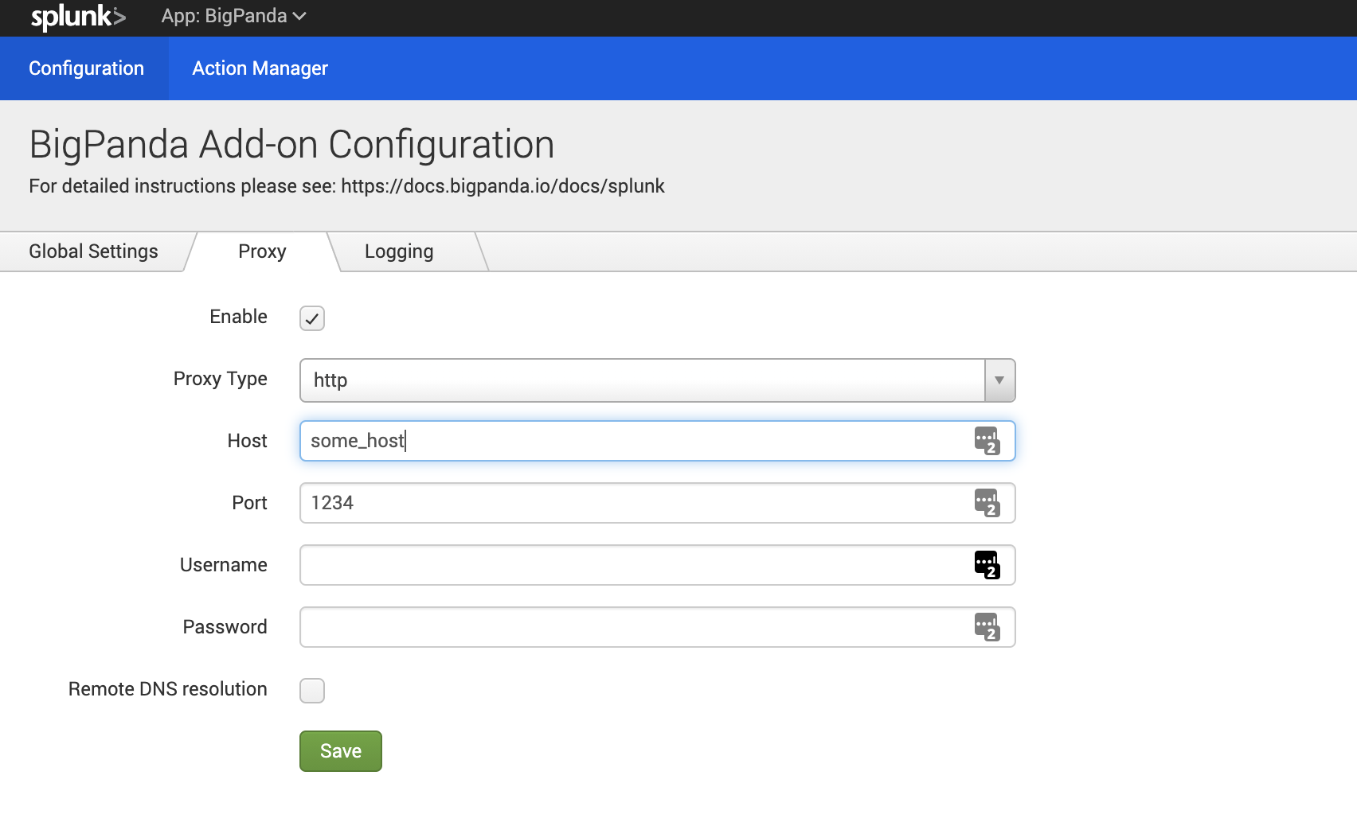Switch to the Global Settings tab

93,251
